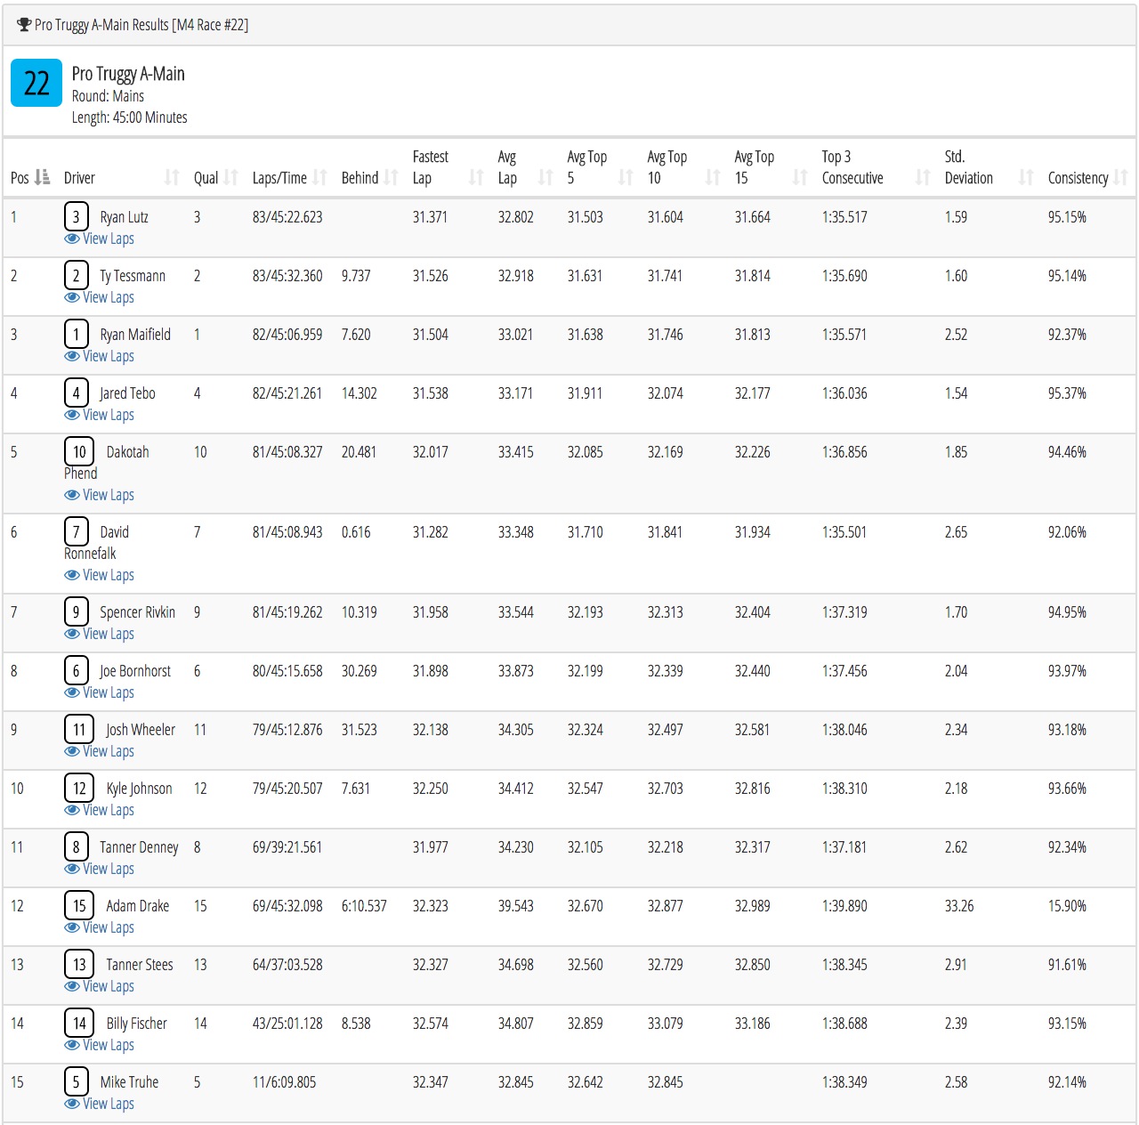The height and width of the screenshot is (1125, 1139).
Task: Open View Laps for Mike Truhe
Action: (x=100, y=1104)
